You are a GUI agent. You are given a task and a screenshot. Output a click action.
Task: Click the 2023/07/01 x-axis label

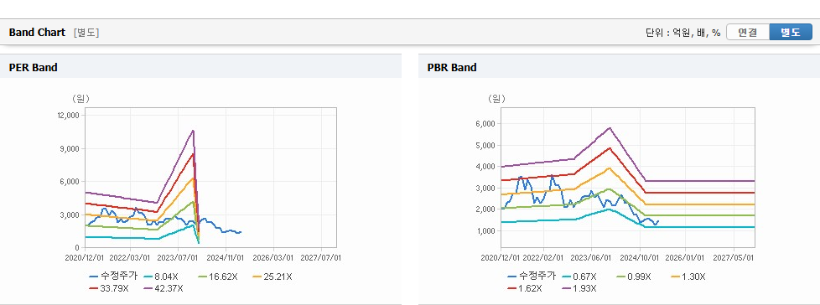tap(178, 257)
